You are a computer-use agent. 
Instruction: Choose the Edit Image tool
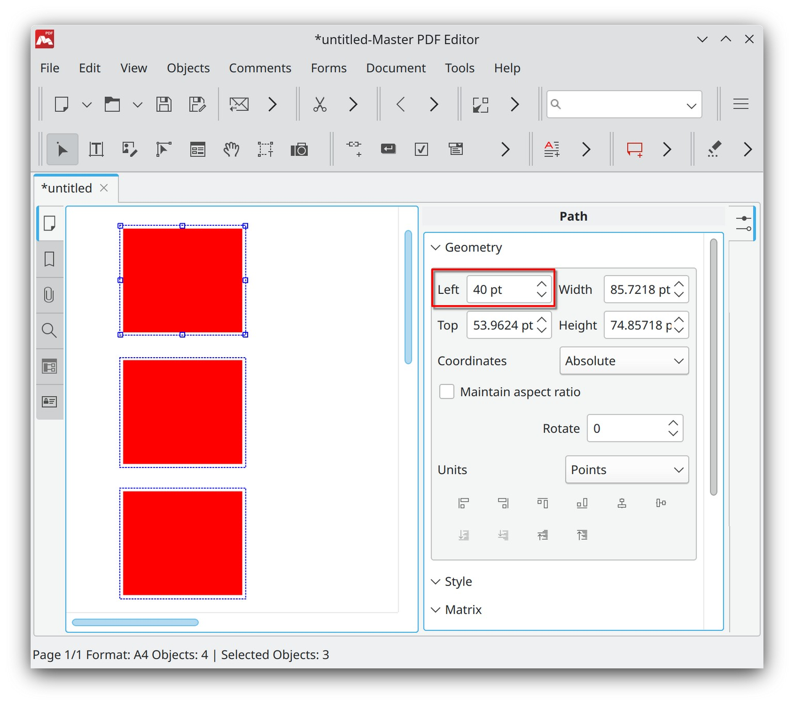pos(129,149)
